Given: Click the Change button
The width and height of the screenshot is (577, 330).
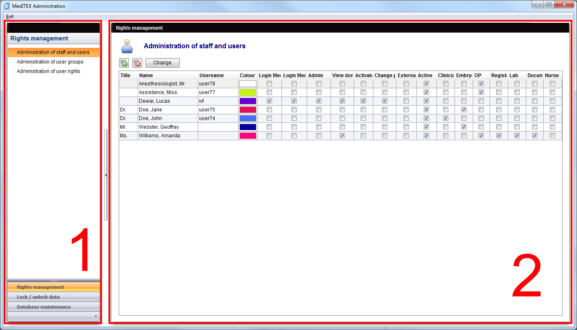Looking at the screenshot, I should [162, 63].
